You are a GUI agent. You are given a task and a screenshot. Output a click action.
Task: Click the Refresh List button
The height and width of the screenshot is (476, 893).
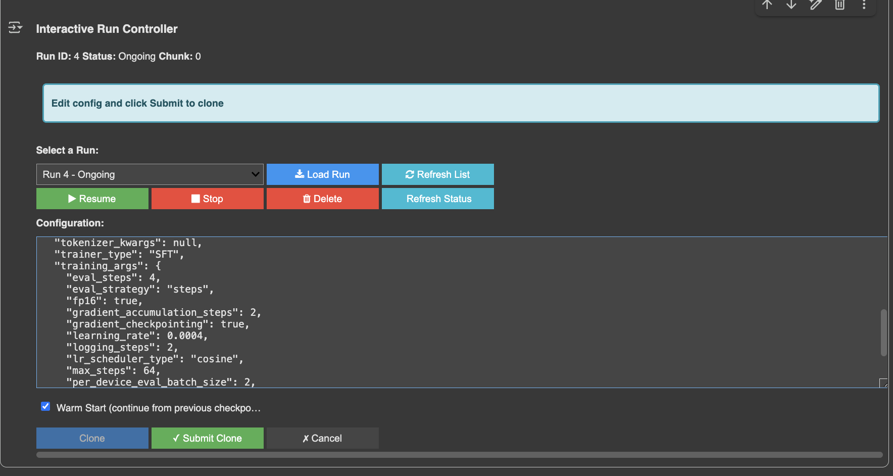click(437, 174)
